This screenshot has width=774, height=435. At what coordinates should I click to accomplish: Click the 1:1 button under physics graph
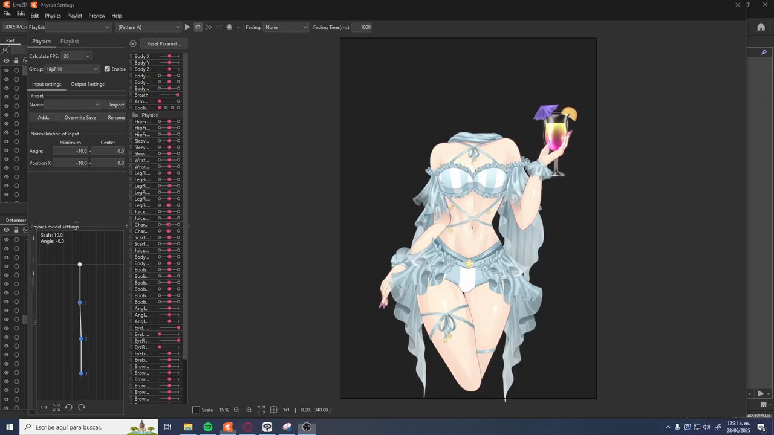44,408
